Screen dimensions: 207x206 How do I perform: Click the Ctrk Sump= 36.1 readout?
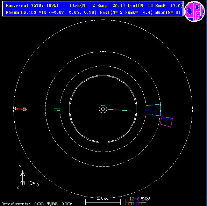97,6
